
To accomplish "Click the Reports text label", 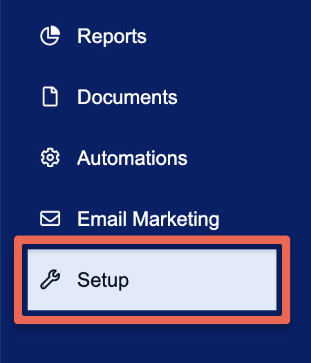I will [112, 36].
